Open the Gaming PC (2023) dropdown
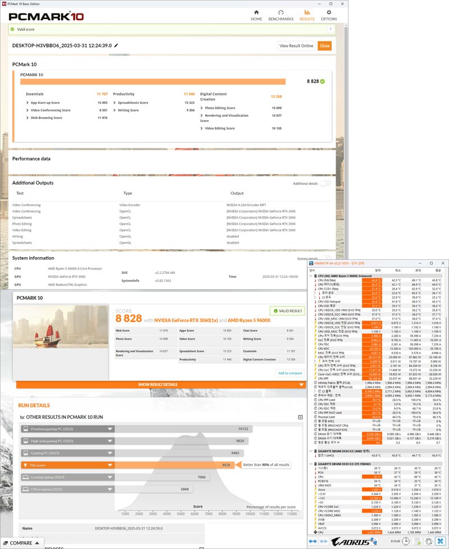 point(110,453)
